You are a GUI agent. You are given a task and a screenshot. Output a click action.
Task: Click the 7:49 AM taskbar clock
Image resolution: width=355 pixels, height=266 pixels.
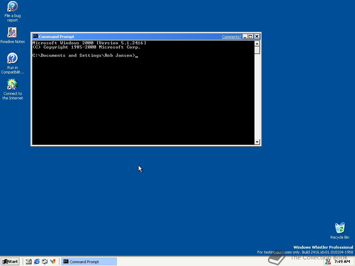pyautogui.click(x=342, y=262)
